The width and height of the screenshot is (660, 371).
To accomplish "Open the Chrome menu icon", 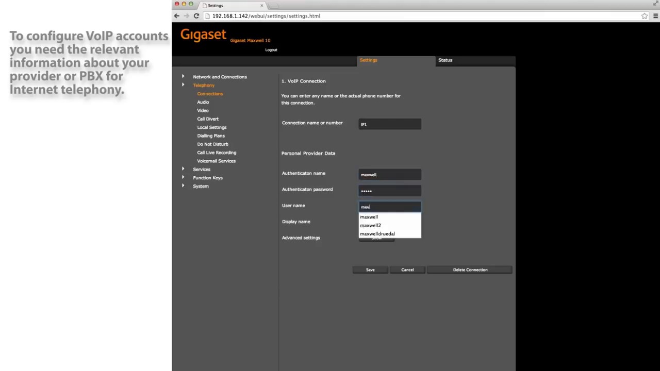I will point(656,16).
